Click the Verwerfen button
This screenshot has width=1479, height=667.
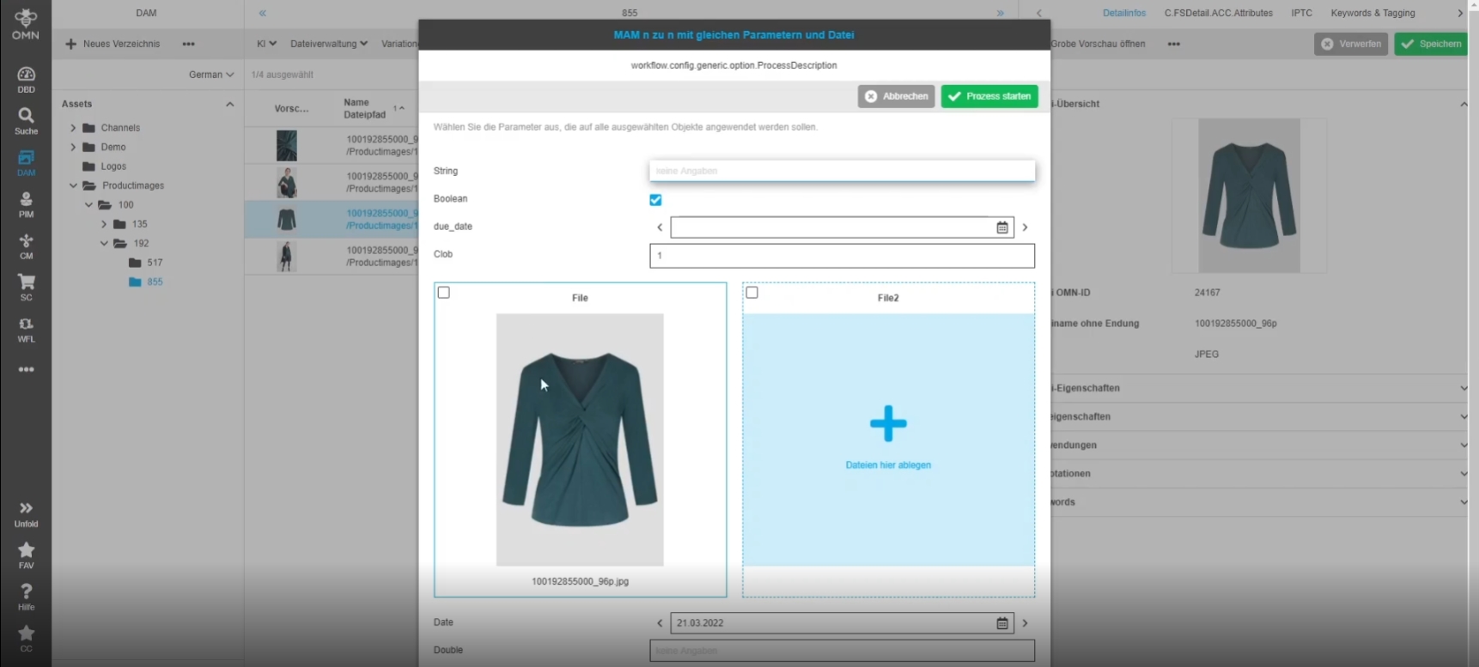[1351, 44]
